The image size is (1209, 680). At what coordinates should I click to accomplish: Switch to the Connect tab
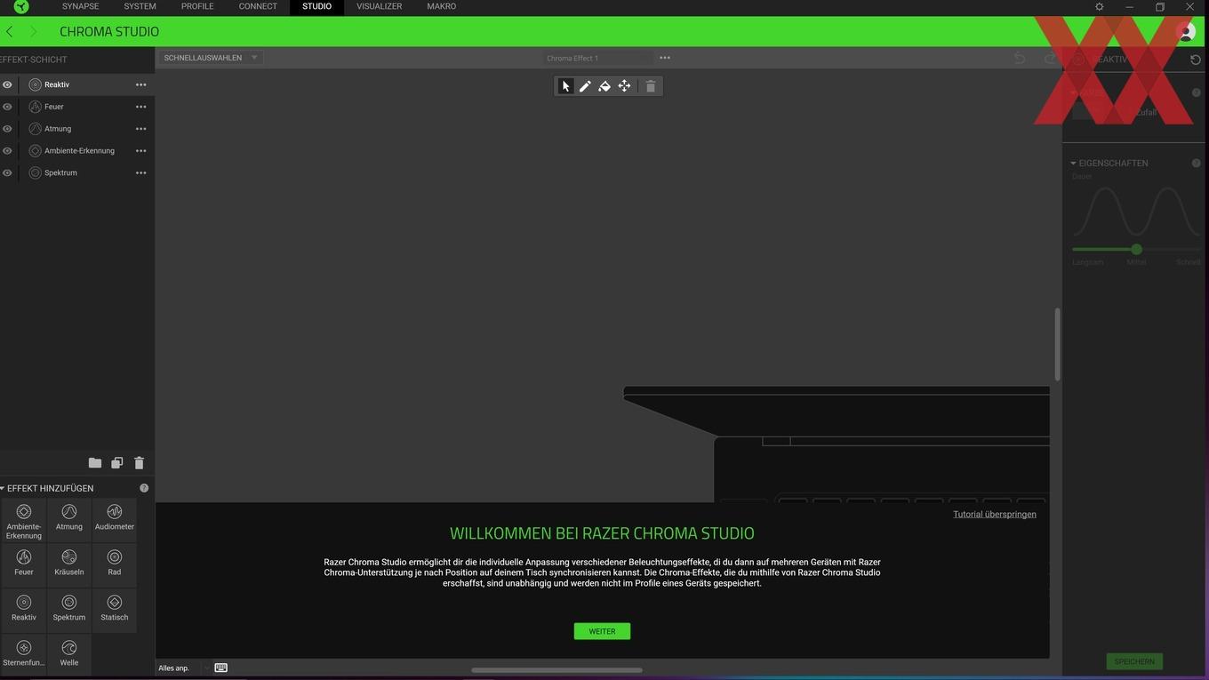[258, 6]
